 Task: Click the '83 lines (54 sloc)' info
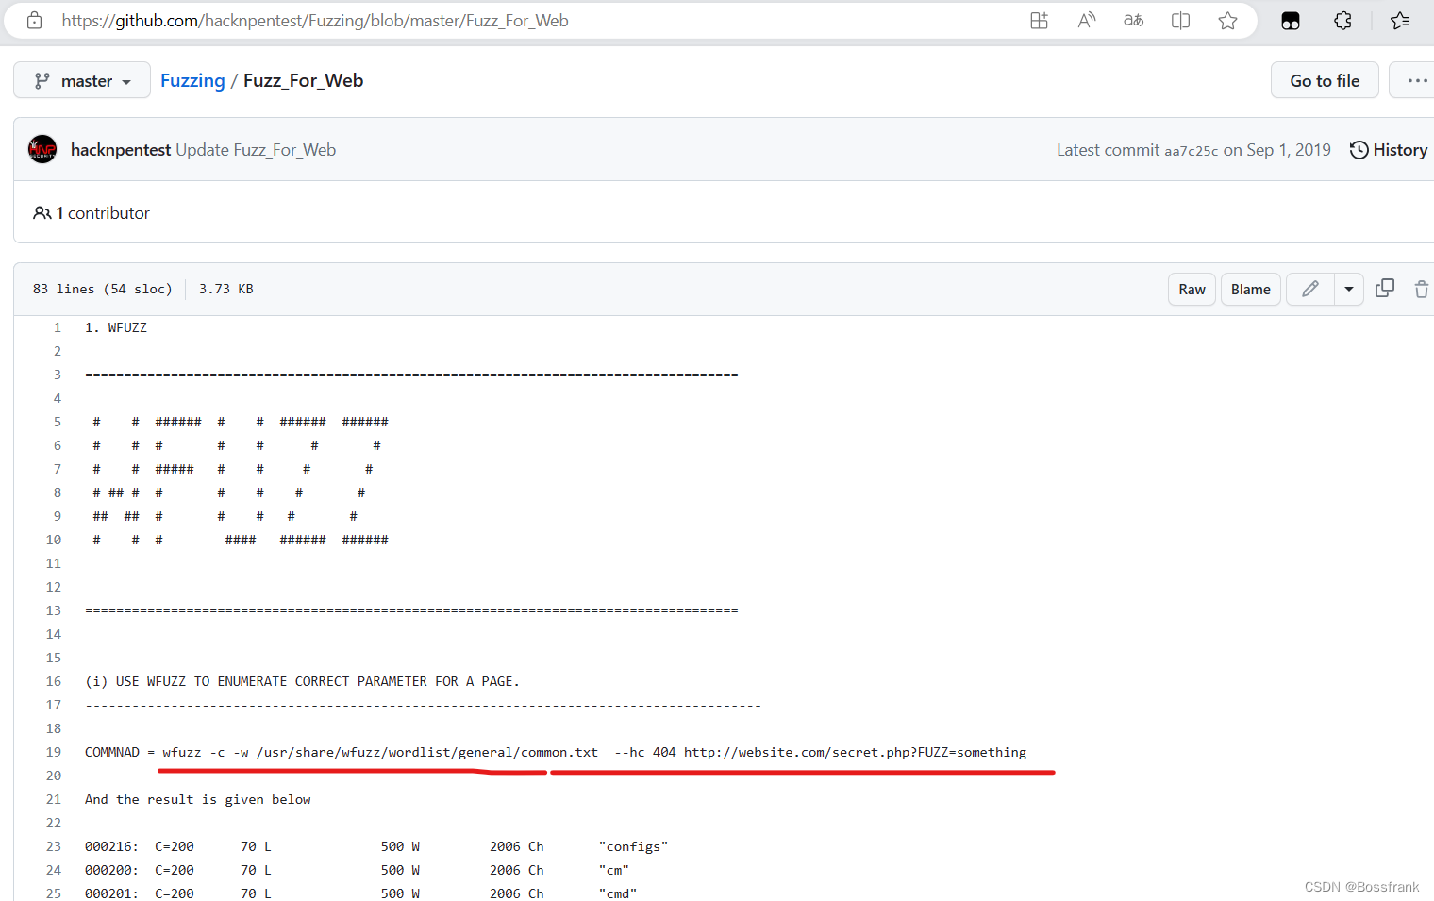(103, 289)
